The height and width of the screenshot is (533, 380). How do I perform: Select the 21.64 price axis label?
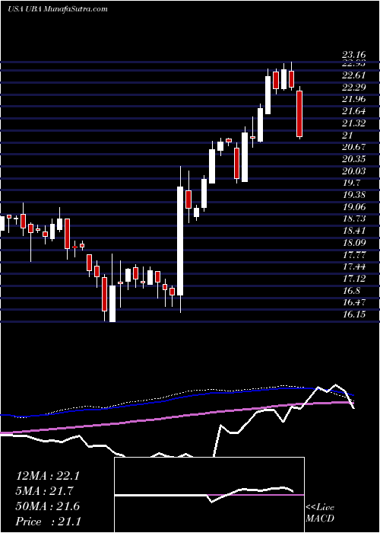[x=353, y=111]
